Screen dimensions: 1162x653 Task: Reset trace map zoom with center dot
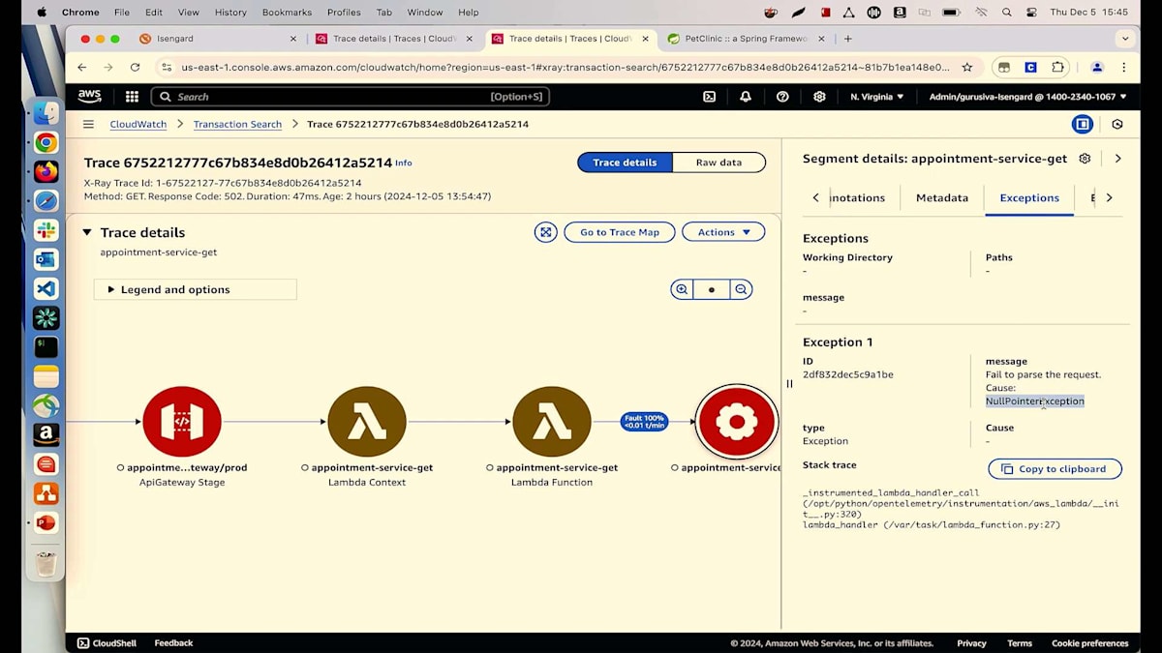click(712, 289)
